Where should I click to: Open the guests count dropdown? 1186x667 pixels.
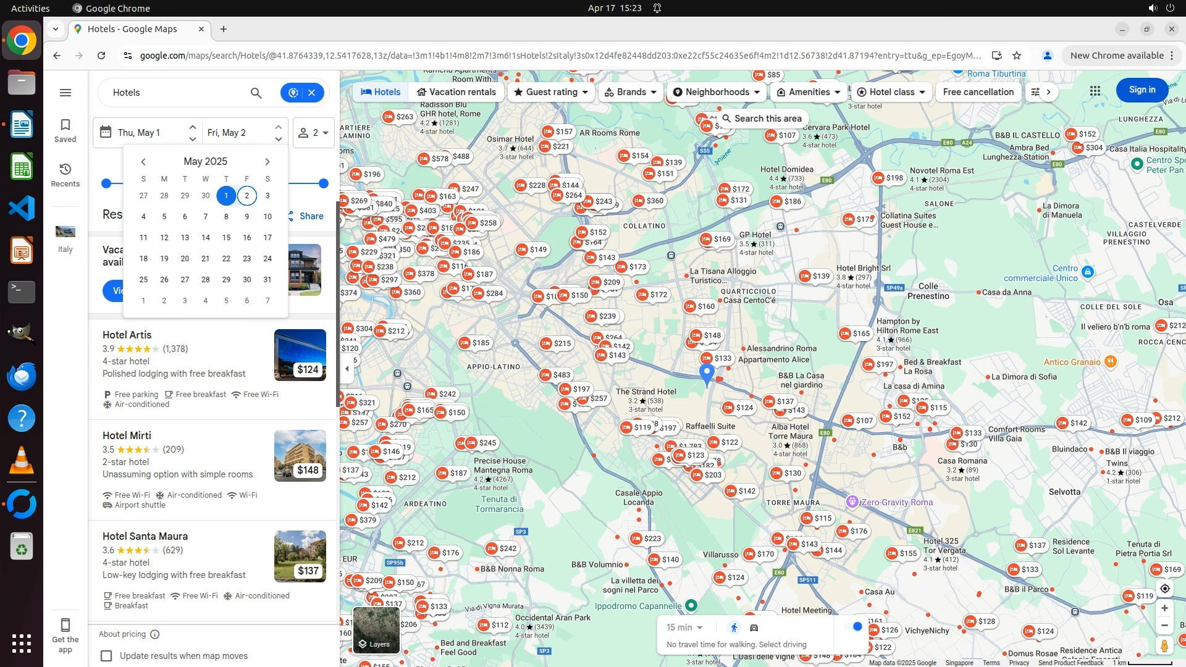(314, 133)
